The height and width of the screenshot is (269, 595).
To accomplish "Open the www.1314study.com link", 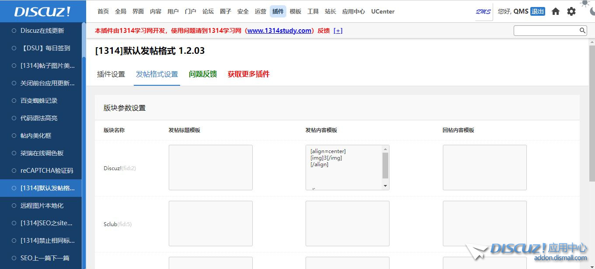I will pos(279,31).
